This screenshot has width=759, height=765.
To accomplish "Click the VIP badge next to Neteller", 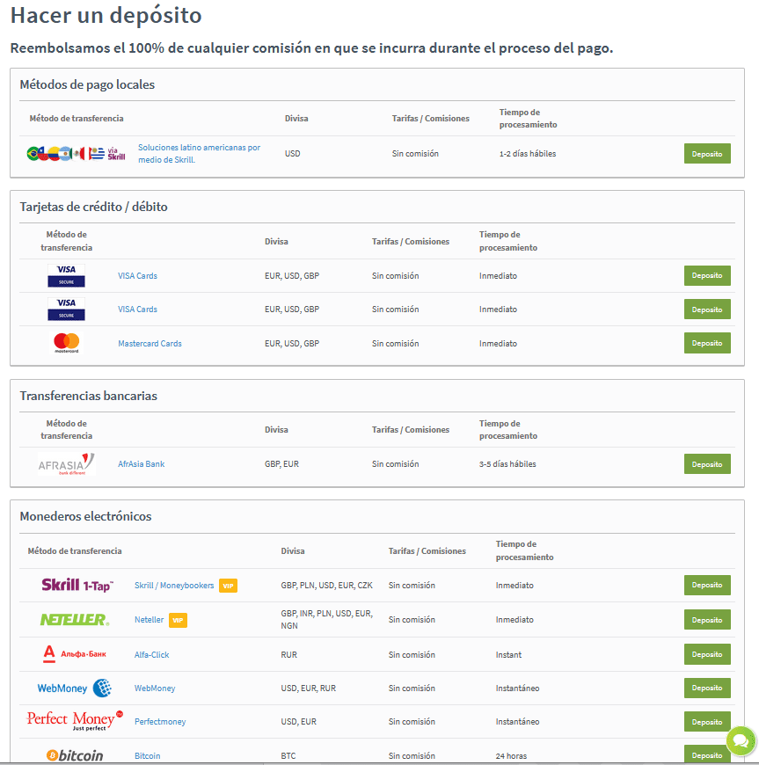I will (x=178, y=620).
